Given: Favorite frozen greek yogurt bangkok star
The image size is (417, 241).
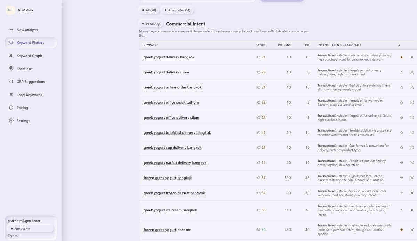Looking at the screenshot, I should (401, 178).
